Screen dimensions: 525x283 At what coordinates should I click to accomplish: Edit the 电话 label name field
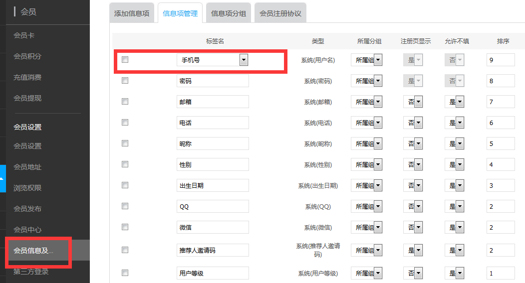[x=213, y=123]
